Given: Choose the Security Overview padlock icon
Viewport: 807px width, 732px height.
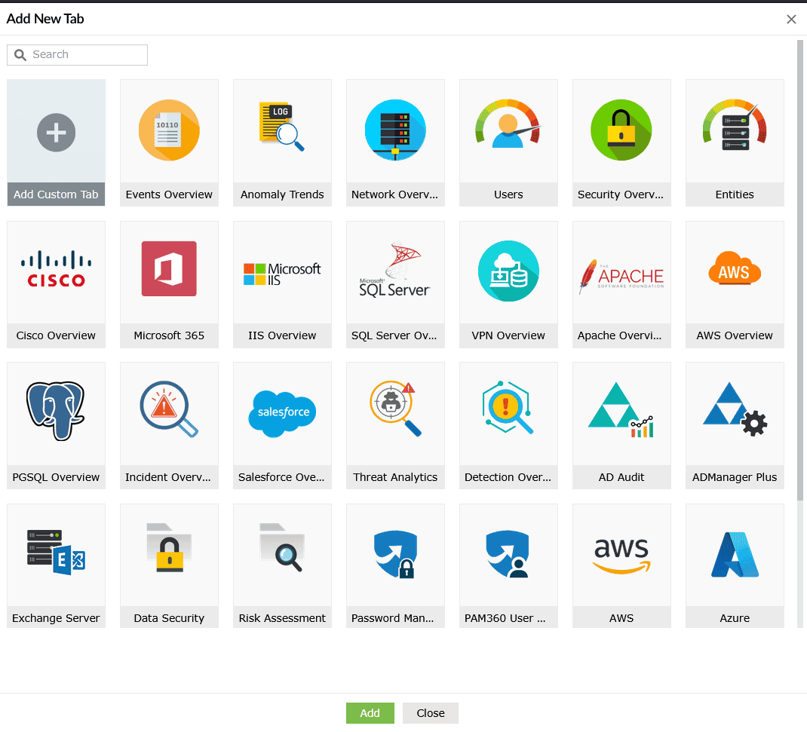Looking at the screenshot, I should tap(621, 130).
